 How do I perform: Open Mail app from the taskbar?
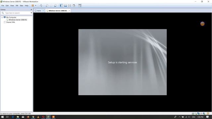coord(23,117)
